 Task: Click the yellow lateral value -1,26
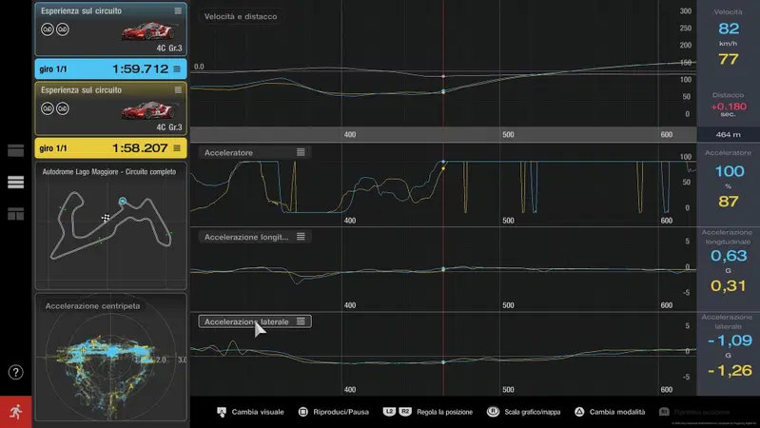coord(730,370)
